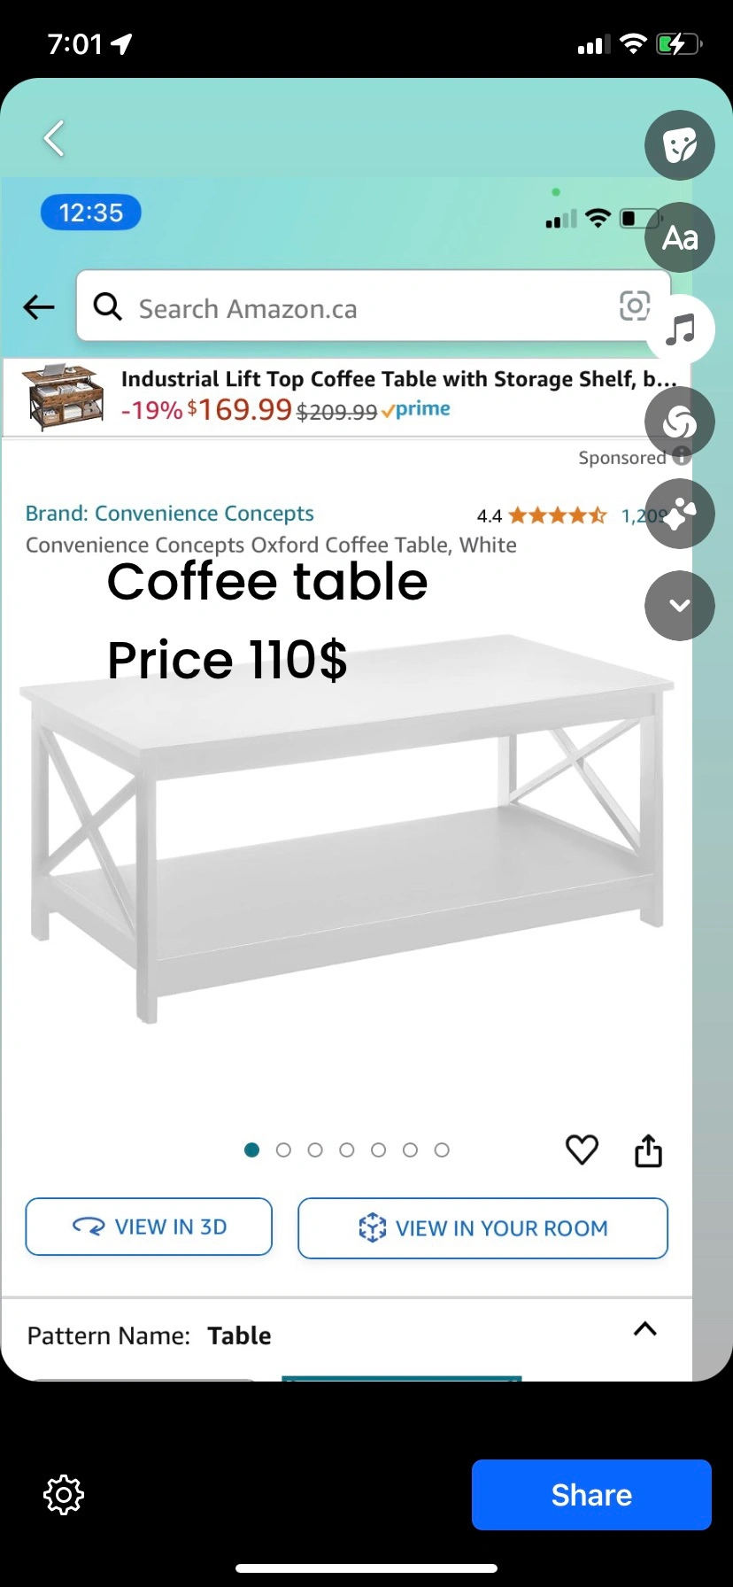Viewport: 733px width, 1587px height.
Task: Open the swirl effects icon
Action: pos(679,422)
